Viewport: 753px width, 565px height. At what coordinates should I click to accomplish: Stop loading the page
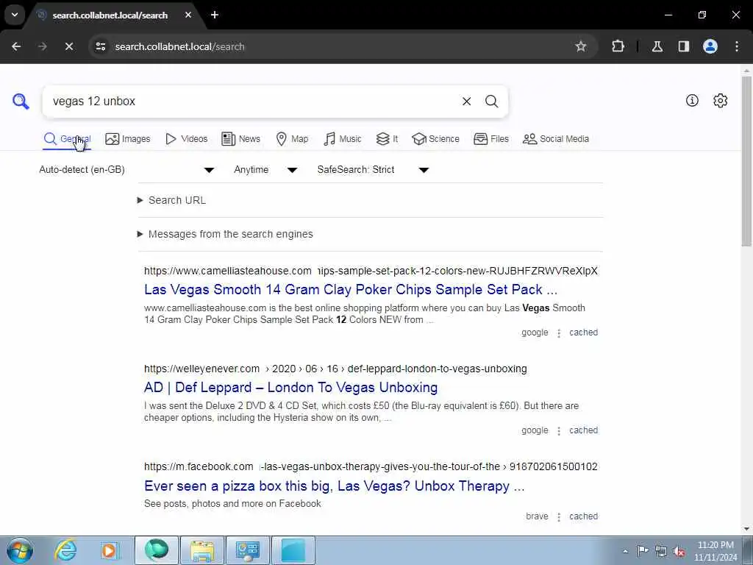(x=69, y=46)
